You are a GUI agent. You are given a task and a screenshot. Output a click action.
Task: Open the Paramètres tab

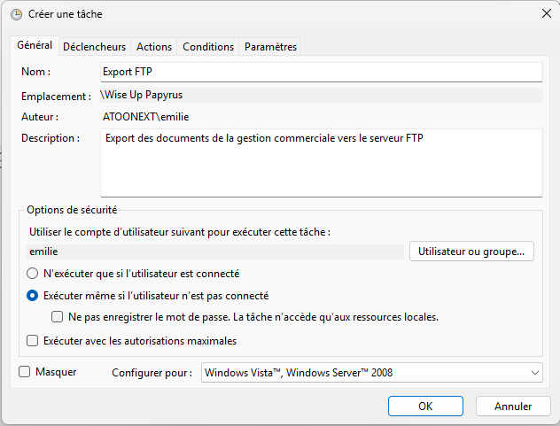[271, 47]
